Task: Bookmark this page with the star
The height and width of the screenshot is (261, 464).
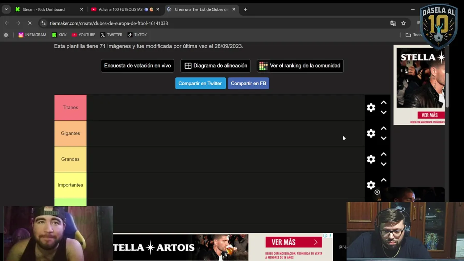Action: [x=403, y=23]
